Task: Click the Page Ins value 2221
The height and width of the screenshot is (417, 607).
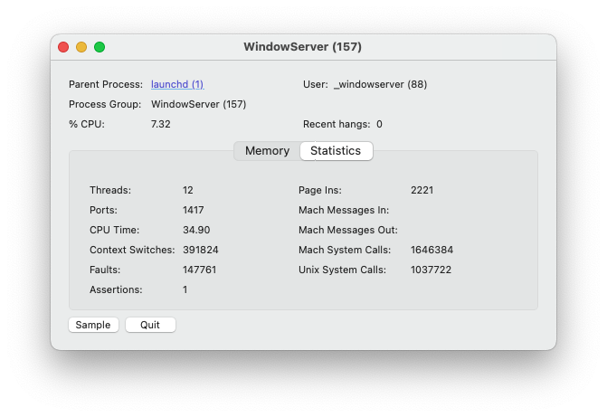Action: click(422, 190)
